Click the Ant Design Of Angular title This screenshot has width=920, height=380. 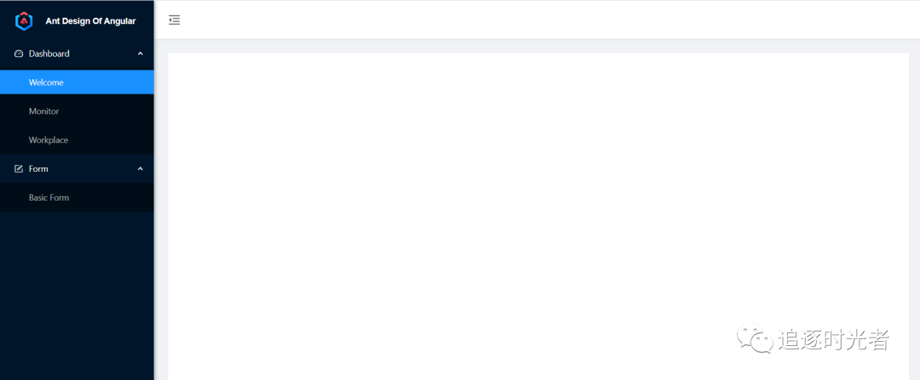click(90, 21)
